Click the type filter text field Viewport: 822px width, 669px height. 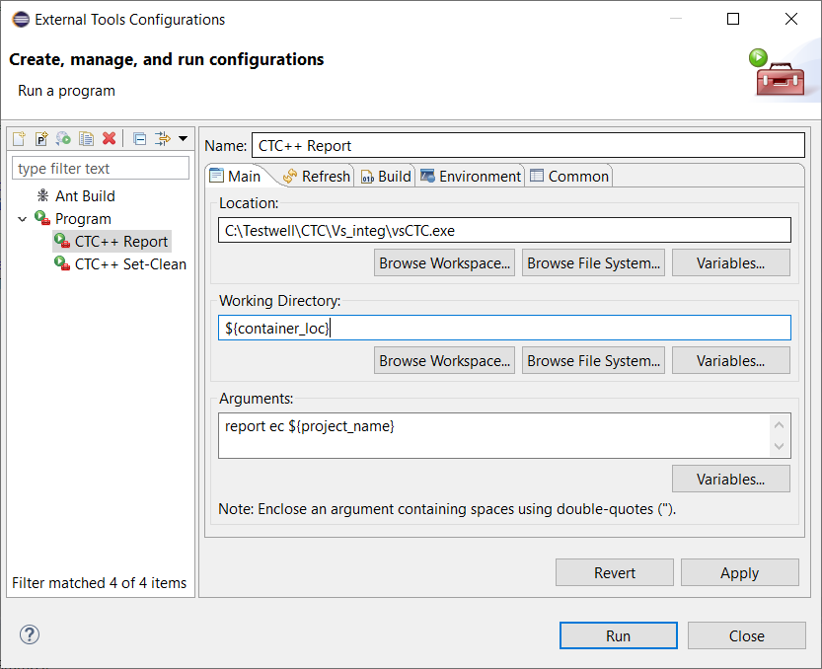tap(101, 169)
